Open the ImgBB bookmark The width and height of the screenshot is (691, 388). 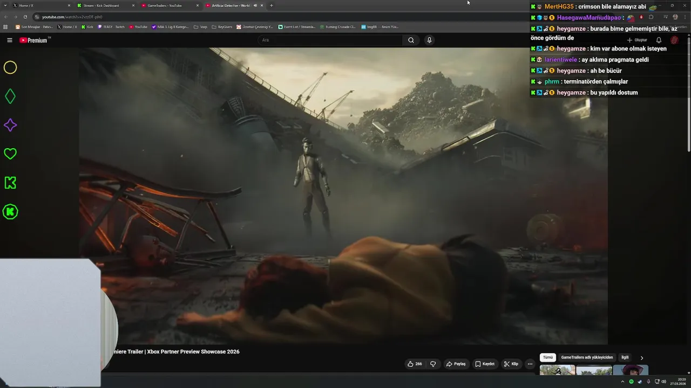[x=380, y=26]
